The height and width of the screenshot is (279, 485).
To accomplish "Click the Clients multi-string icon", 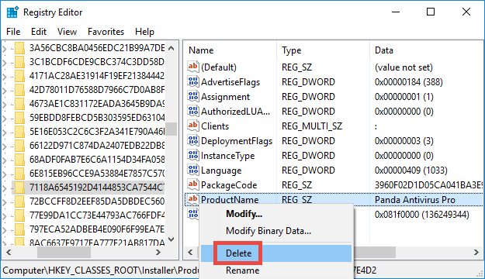I will [193, 126].
